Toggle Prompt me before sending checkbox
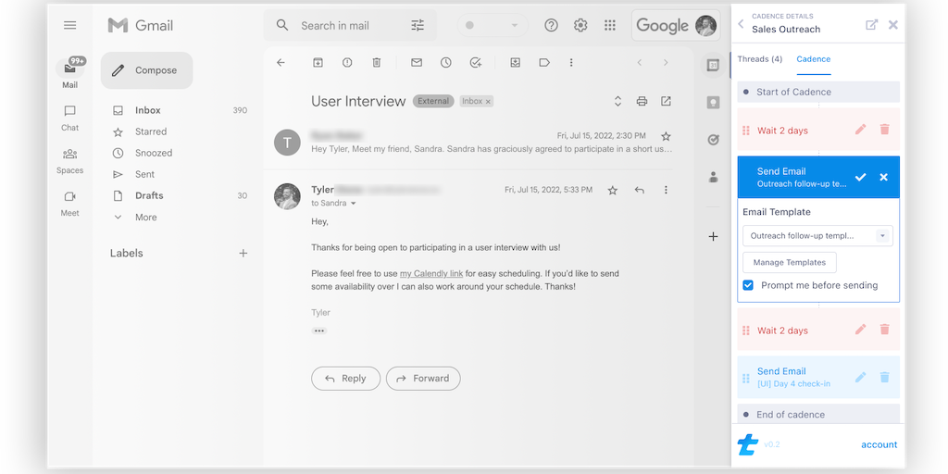This screenshot has width=948, height=474. pyautogui.click(x=748, y=285)
